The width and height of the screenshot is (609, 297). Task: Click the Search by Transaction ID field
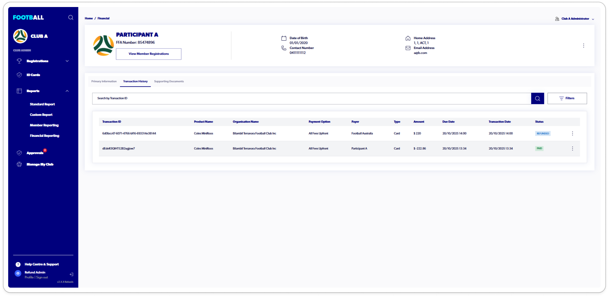(312, 99)
